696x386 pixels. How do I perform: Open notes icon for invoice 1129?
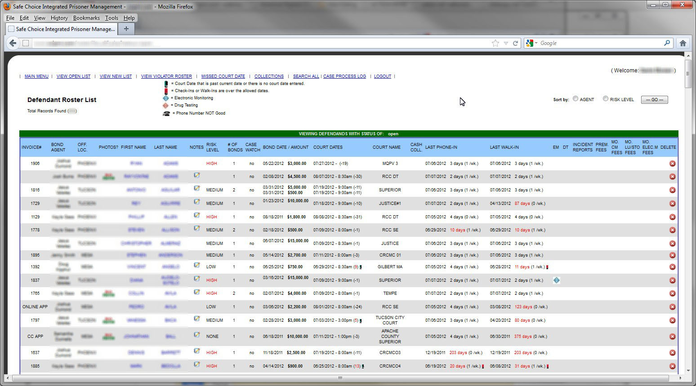pyautogui.click(x=196, y=215)
